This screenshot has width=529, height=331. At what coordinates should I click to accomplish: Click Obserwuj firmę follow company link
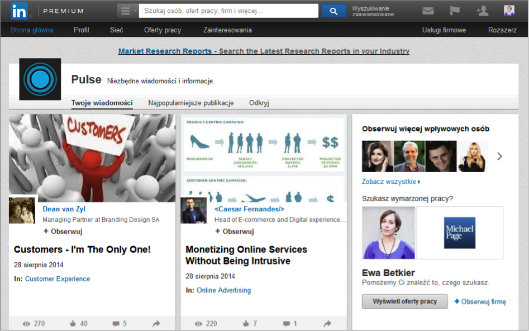(480, 301)
